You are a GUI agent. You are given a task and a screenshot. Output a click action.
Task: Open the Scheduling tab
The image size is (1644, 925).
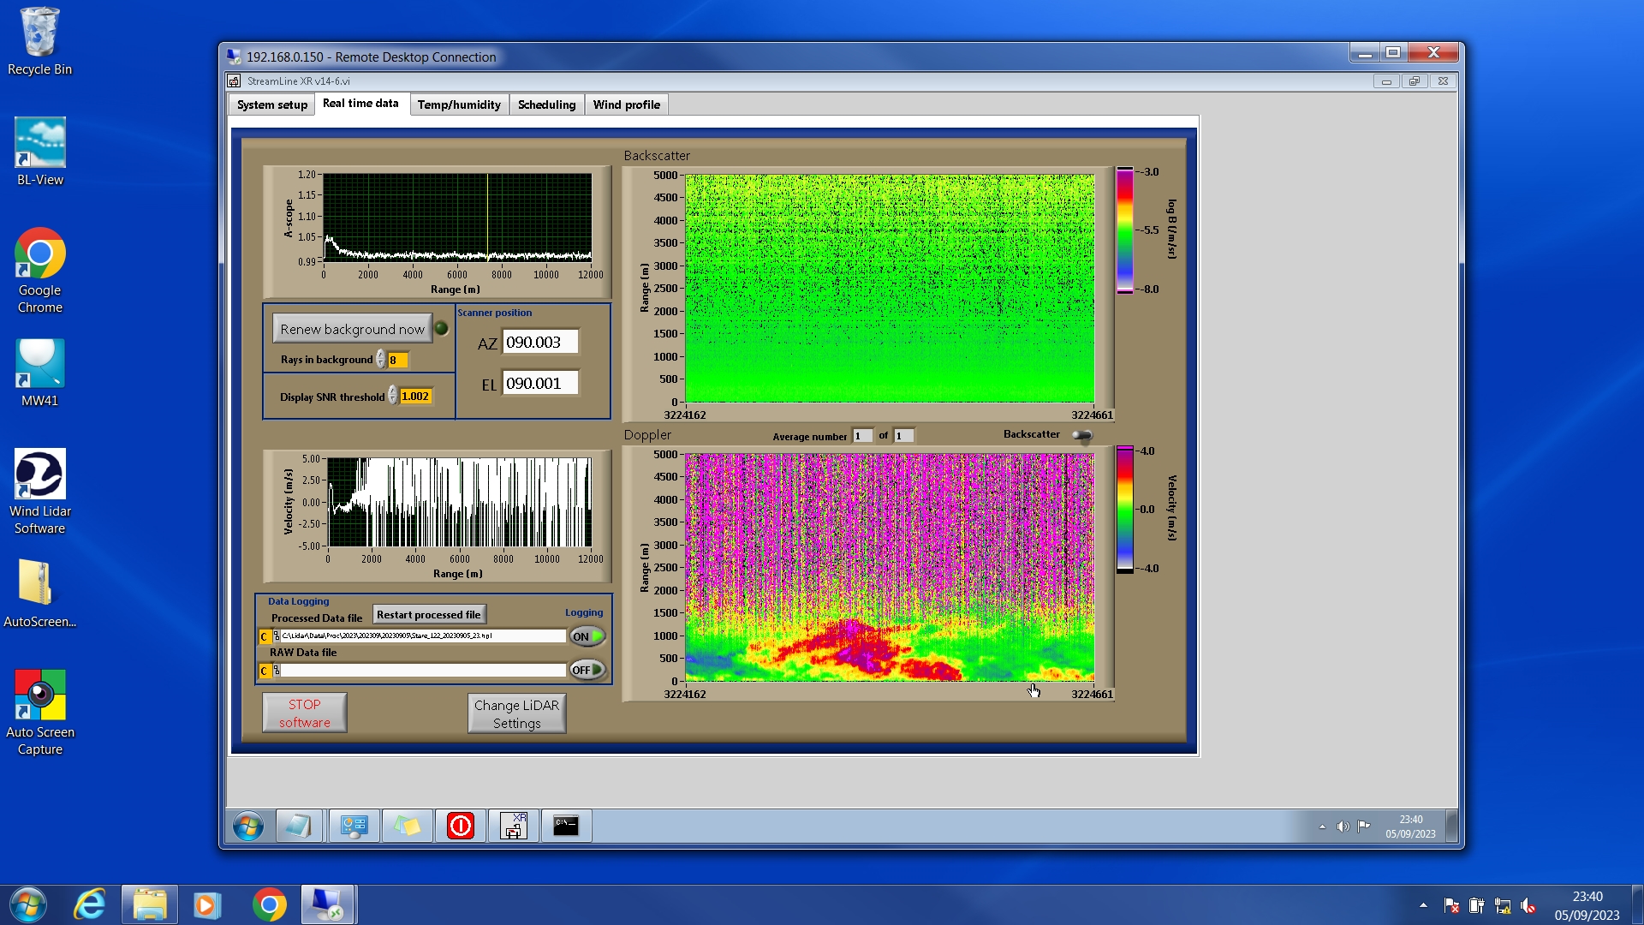point(546,104)
